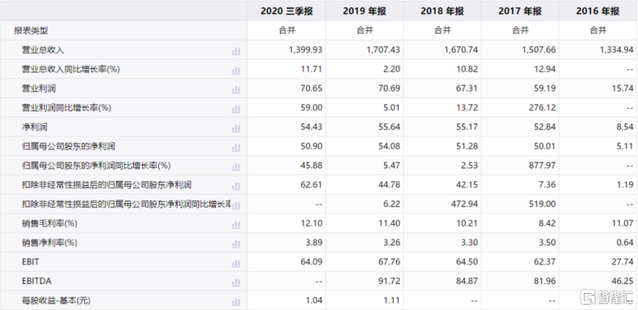Click the 2016 年报 column header
This screenshot has width=638, height=310.
tap(598, 11)
